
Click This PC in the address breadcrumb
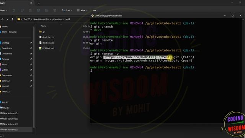coord(26,19)
